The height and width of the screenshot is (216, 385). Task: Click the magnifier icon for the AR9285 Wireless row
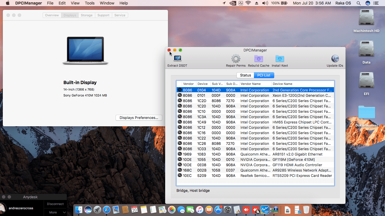180,170
